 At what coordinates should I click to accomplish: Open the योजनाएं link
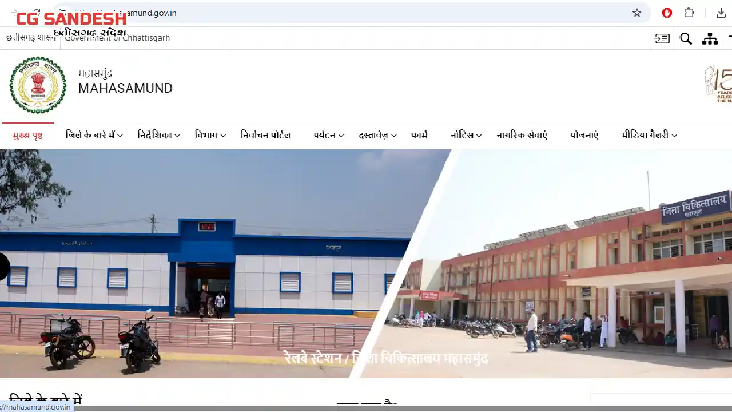pyautogui.click(x=584, y=136)
